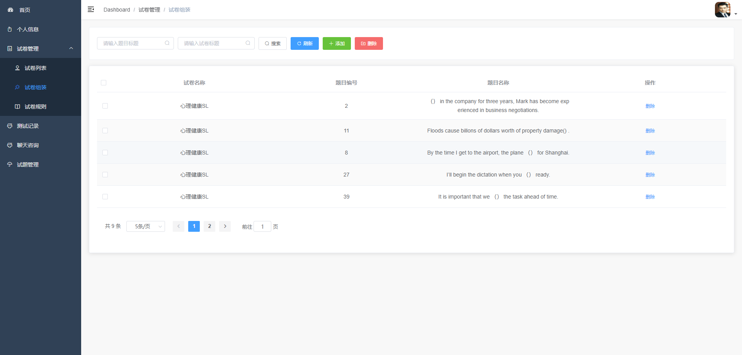Viewport: 742px width, 355px height.
Task: Click the 试卷管理 breadcrumb item
Action: point(149,10)
